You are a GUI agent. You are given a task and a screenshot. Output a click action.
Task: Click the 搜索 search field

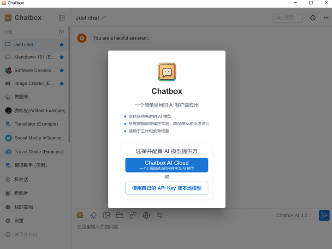click(288, 18)
